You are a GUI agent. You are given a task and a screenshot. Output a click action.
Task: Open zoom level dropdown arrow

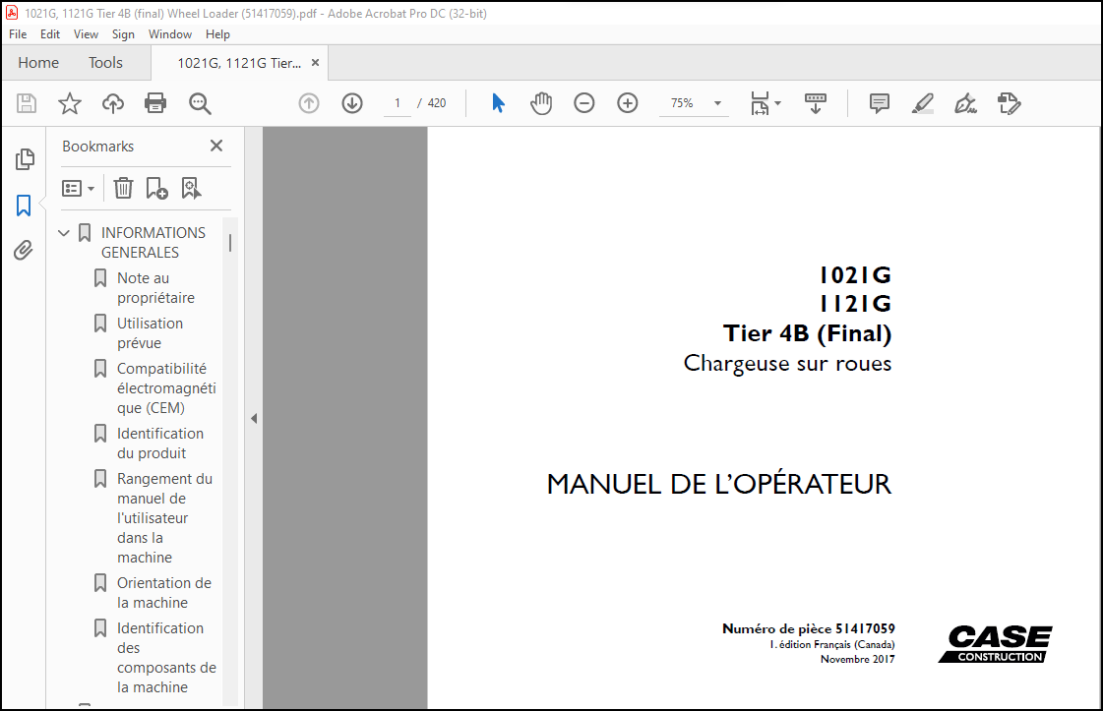point(717,103)
